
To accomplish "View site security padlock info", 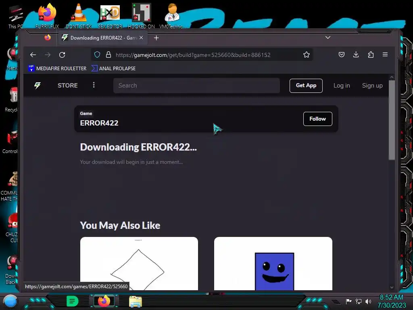I will pos(108,54).
